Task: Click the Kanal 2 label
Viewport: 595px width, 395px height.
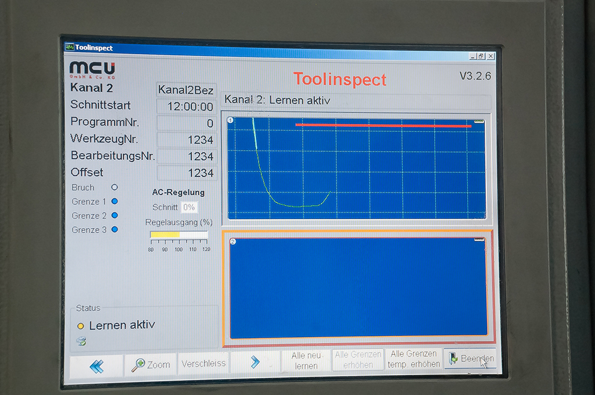Action: point(91,88)
